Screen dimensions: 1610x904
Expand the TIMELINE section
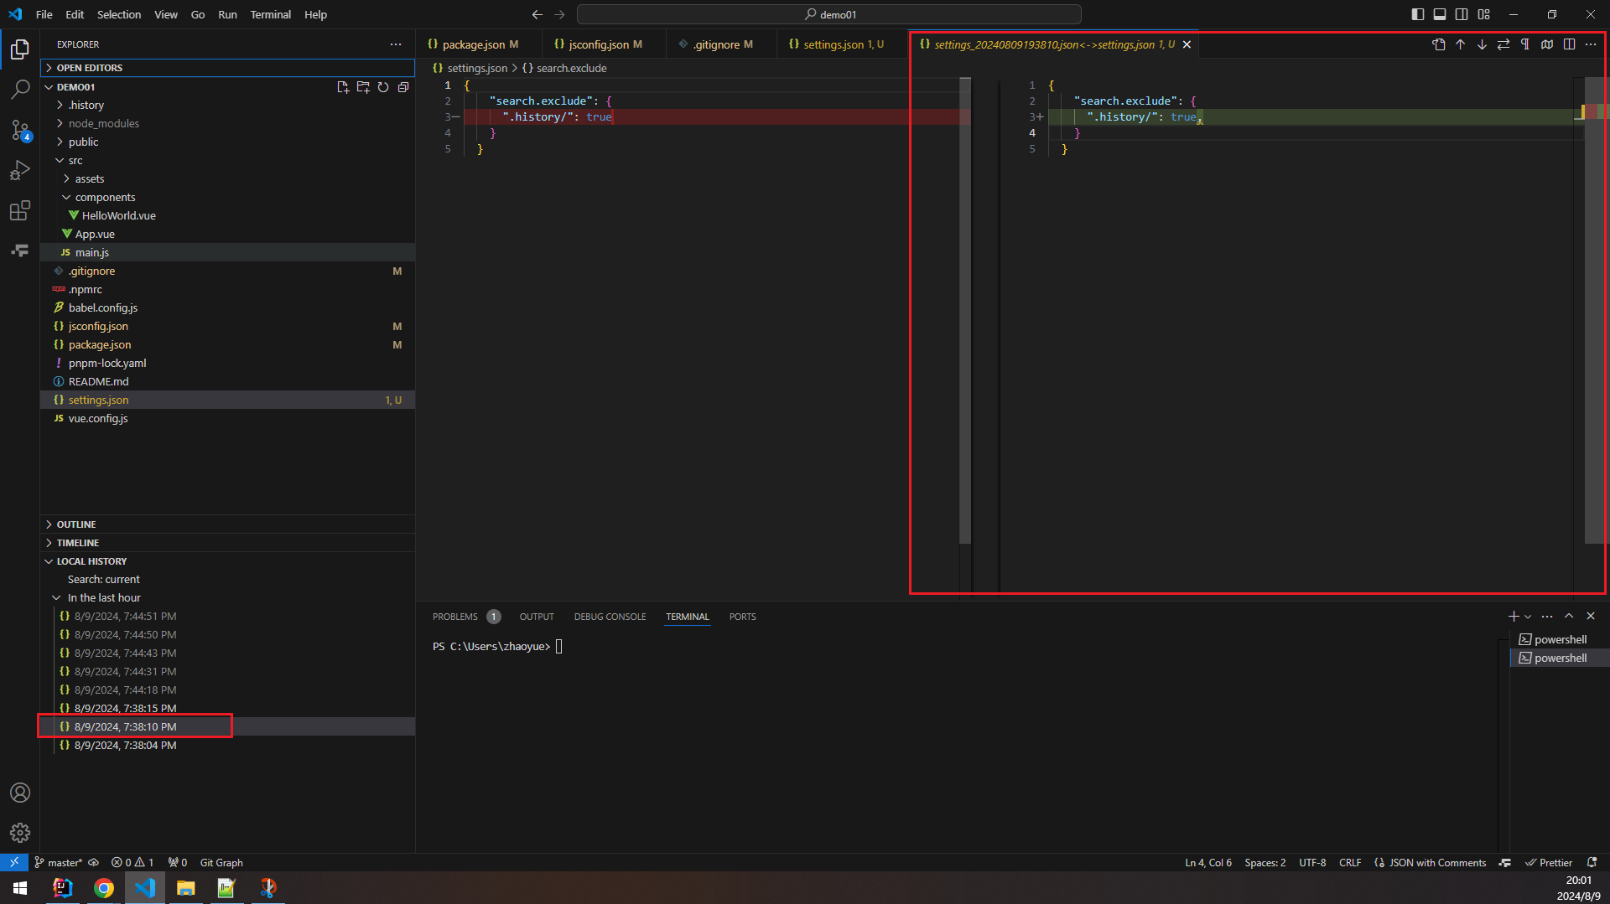pyautogui.click(x=227, y=543)
